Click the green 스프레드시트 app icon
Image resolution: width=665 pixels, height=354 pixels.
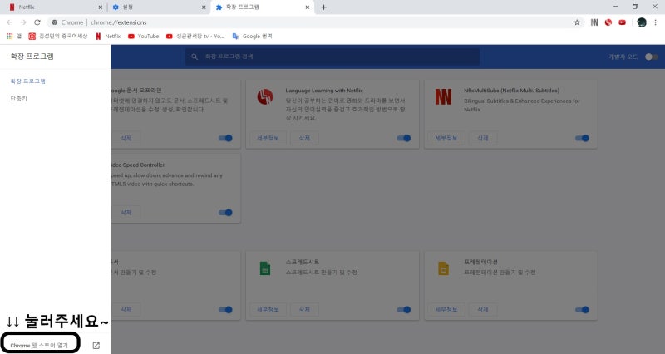(x=265, y=268)
